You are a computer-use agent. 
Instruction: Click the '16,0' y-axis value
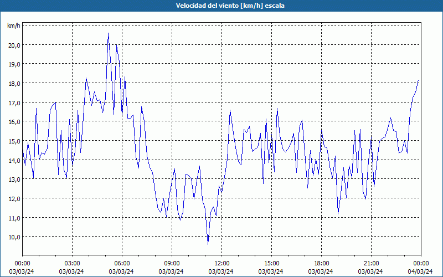tap(14, 121)
